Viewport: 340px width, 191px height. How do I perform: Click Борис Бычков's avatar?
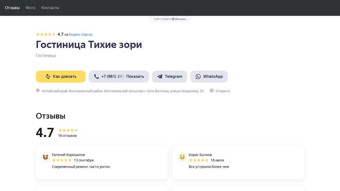pyautogui.click(x=182, y=157)
